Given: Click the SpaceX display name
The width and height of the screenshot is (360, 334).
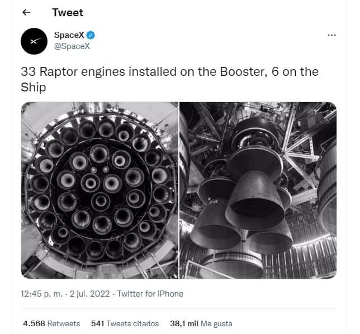Looking at the screenshot, I should point(69,35).
